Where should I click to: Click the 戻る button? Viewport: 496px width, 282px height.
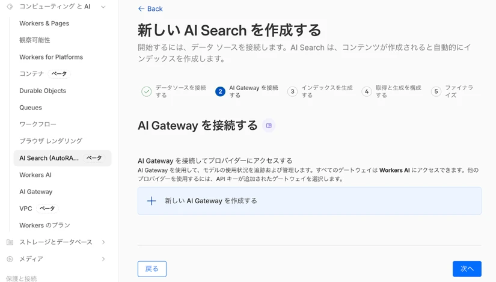point(152,269)
